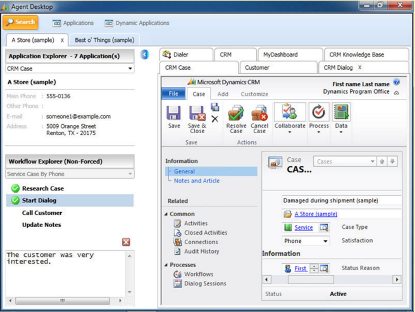
Task: Click the Save & Close icon
Action: point(197,113)
